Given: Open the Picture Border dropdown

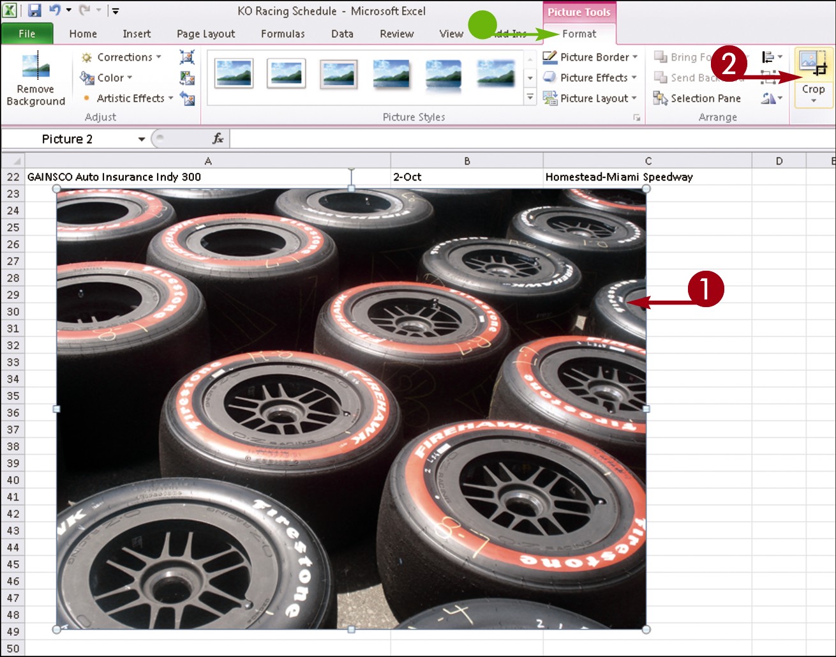Looking at the screenshot, I should tap(590, 57).
